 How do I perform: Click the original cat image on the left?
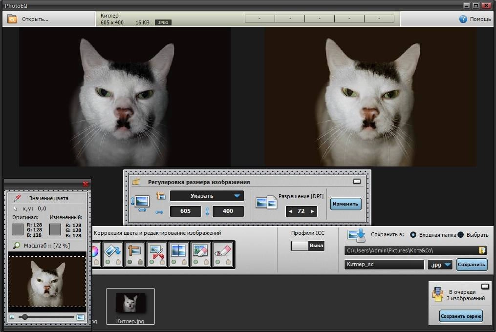(x=125, y=97)
